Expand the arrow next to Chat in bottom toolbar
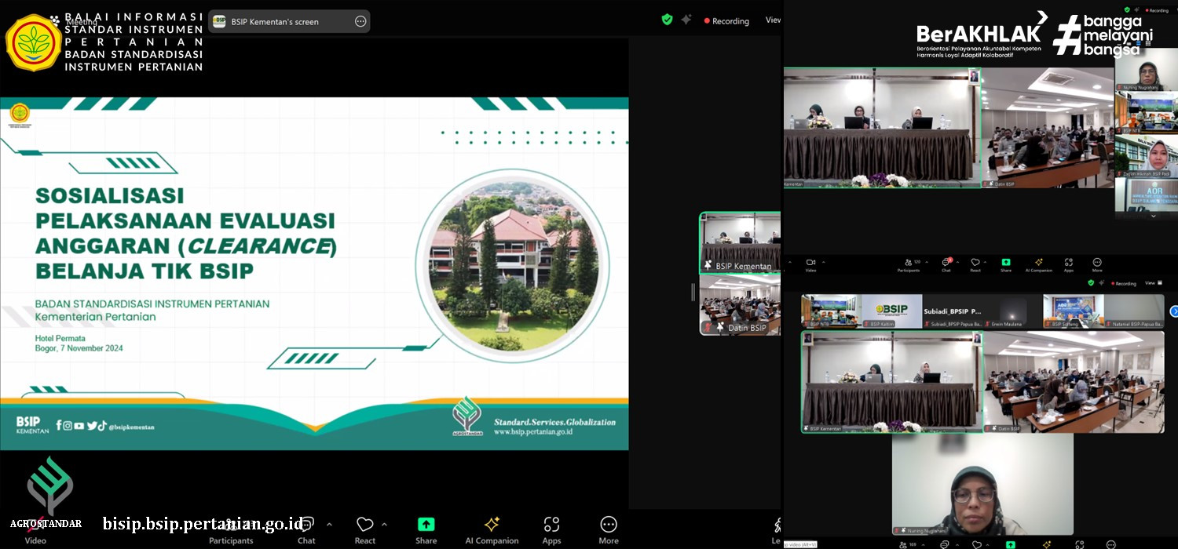The width and height of the screenshot is (1178, 549). [x=329, y=524]
